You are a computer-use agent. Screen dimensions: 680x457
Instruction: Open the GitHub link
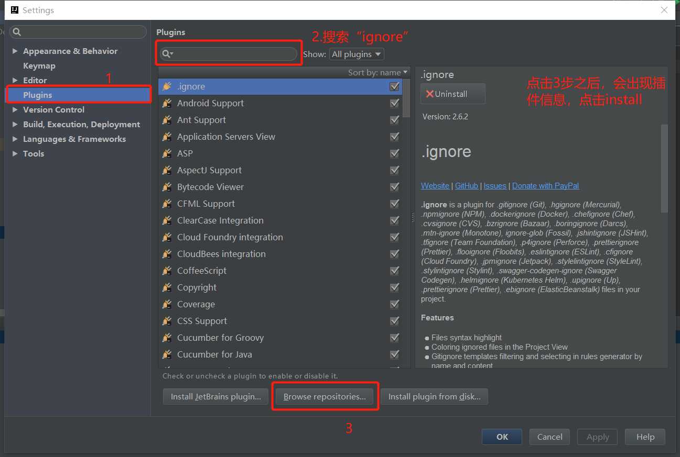(x=467, y=186)
